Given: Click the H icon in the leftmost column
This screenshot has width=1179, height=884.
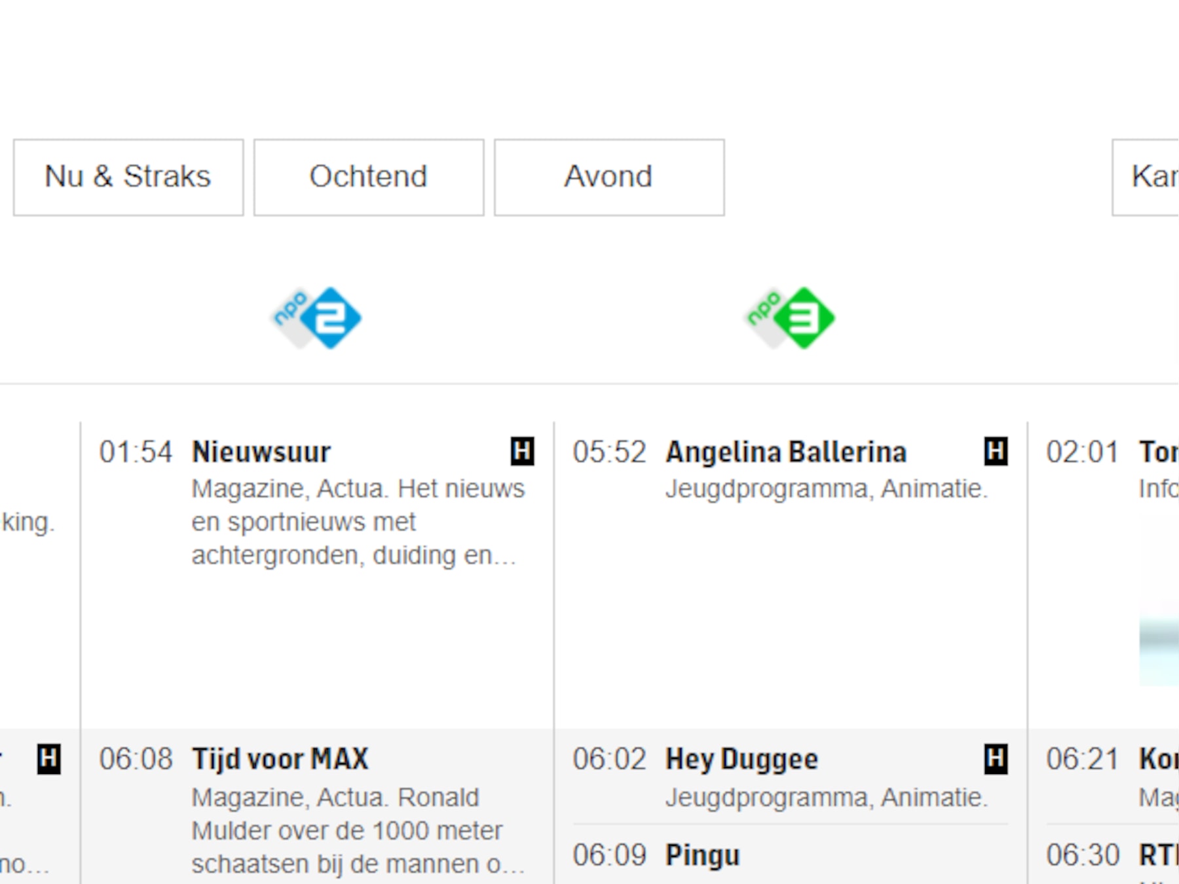Looking at the screenshot, I should pos(48,759).
